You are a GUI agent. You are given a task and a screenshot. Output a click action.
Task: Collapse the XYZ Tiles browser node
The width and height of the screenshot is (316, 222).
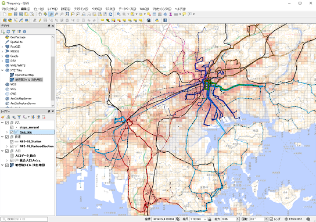pos(2,70)
